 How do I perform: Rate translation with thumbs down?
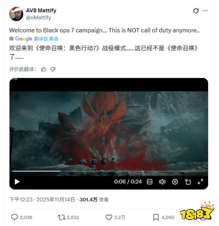click(x=53, y=69)
